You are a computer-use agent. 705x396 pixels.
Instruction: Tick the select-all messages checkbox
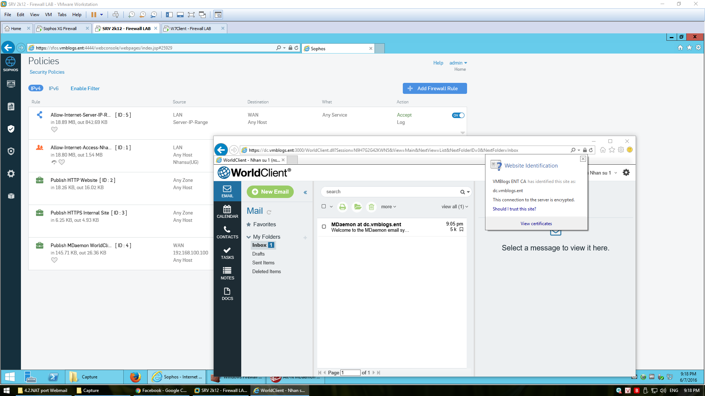coord(323,206)
